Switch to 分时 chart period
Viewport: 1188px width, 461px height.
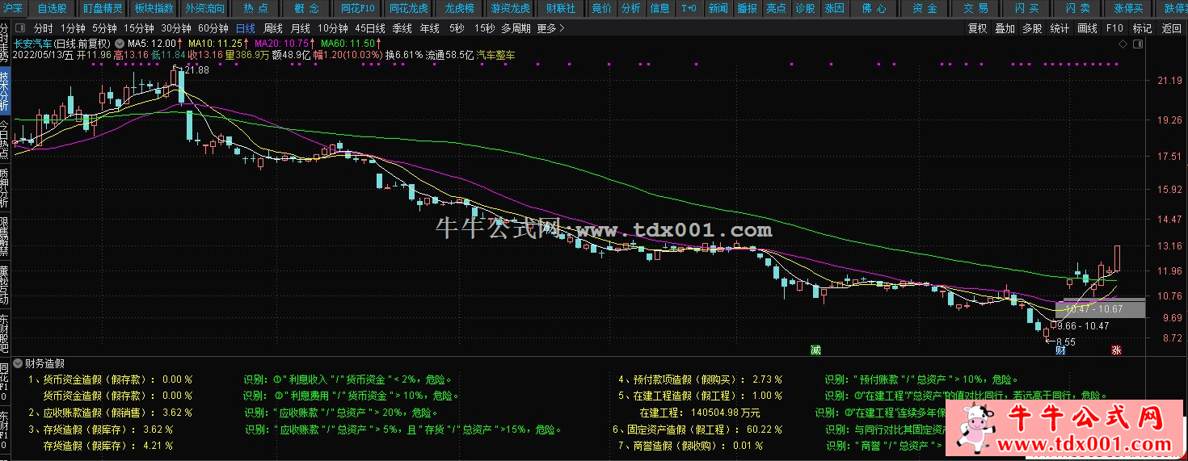(x=44, y=29)
